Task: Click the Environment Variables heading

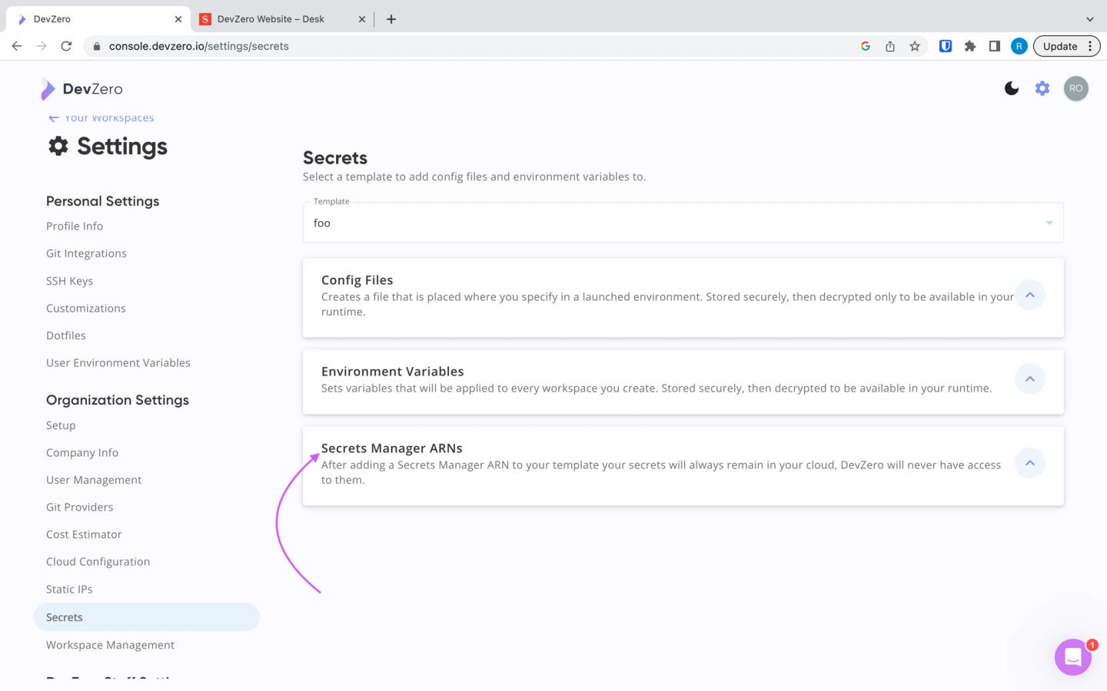Action: pyautogui.click(x=393, y=372)
